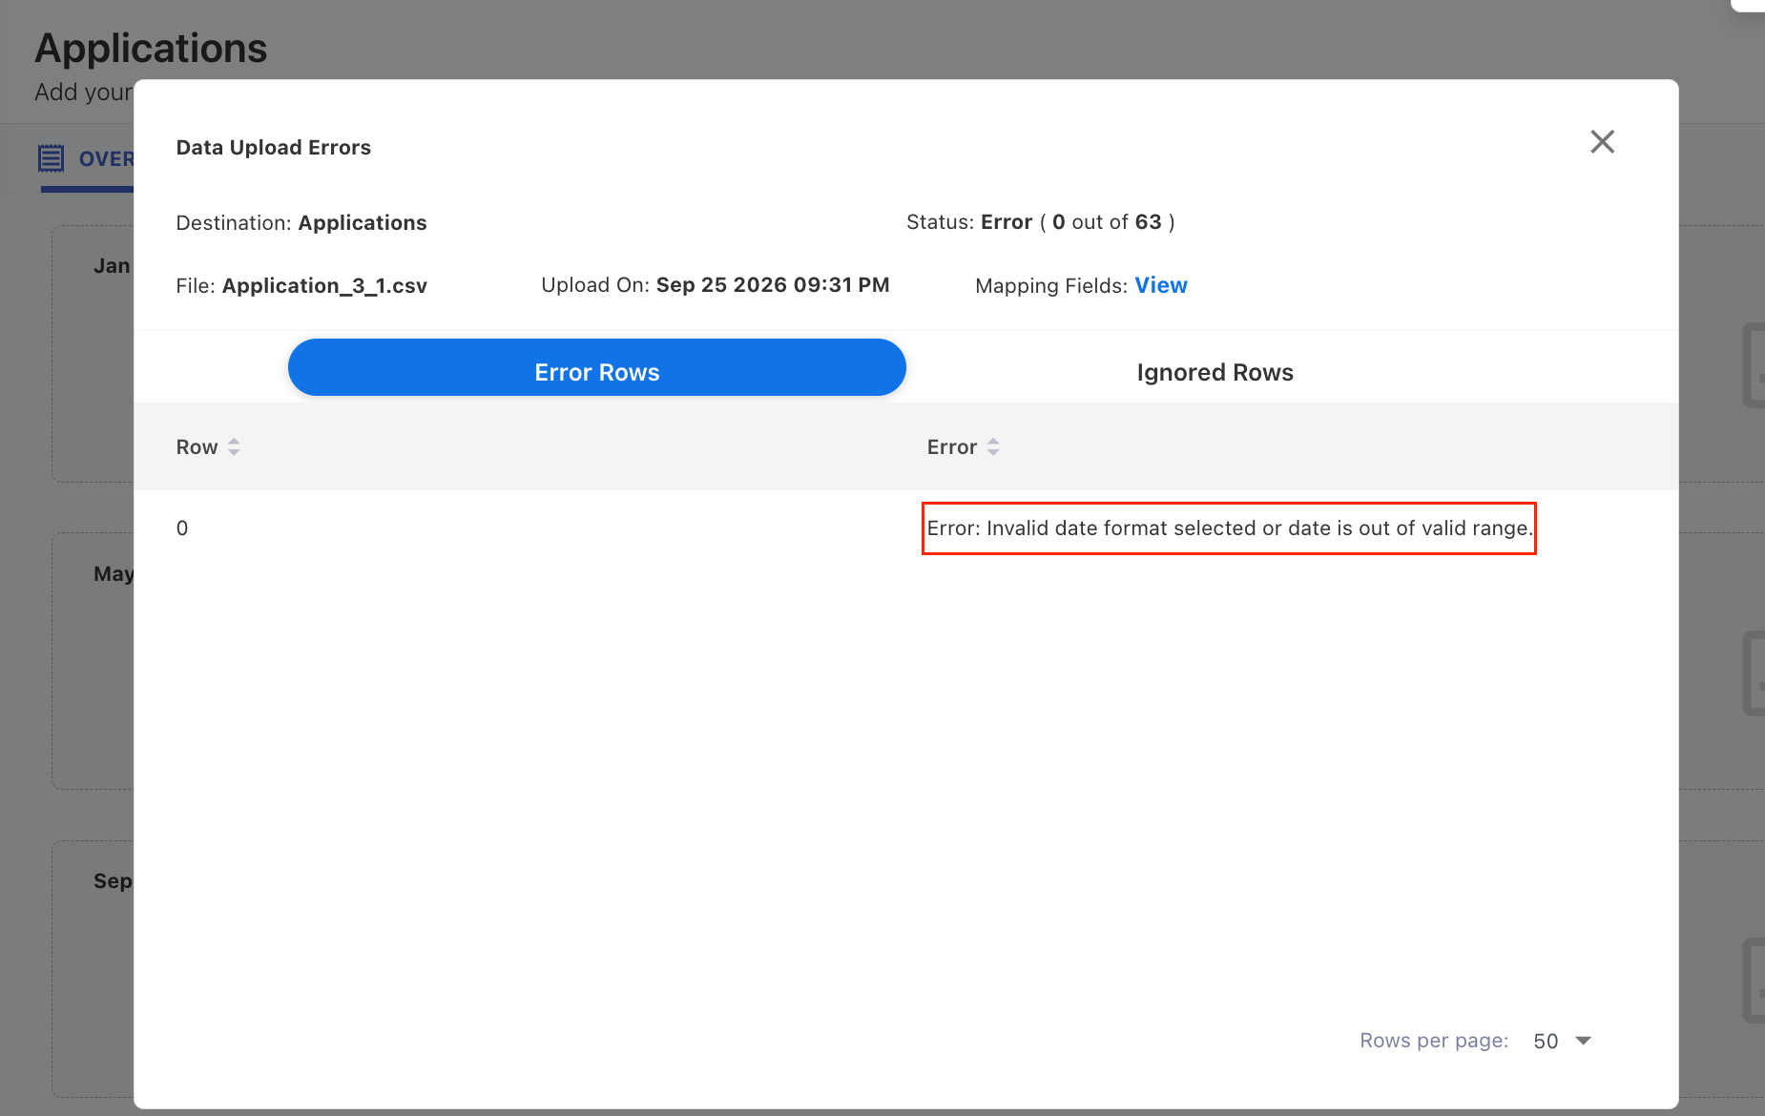This screenshot has height=1116, width=1765.
Task: Select the file name Application_3_1.csv
Action: [324, 286]
